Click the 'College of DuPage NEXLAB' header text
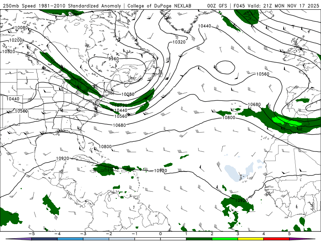 click(x=159, y=6)
